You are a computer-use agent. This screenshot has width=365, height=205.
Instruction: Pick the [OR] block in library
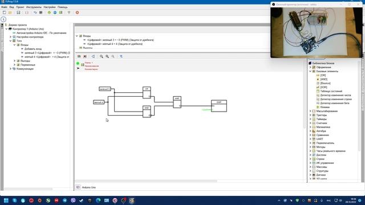[323, 75]
